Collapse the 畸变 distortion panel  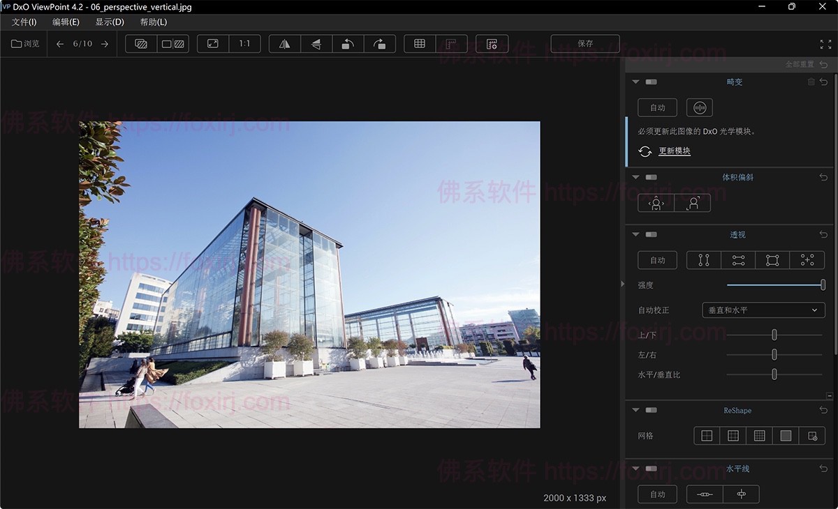pyautogui.click(x=635, y=82)
